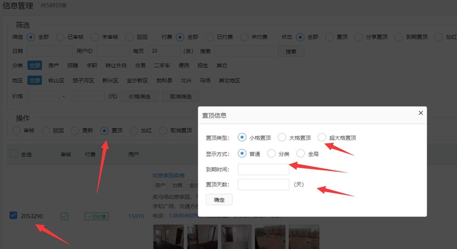Click the 到期时间 date field
The width and height of the screenshot is (457, 249).
click(x=263, y=169)
